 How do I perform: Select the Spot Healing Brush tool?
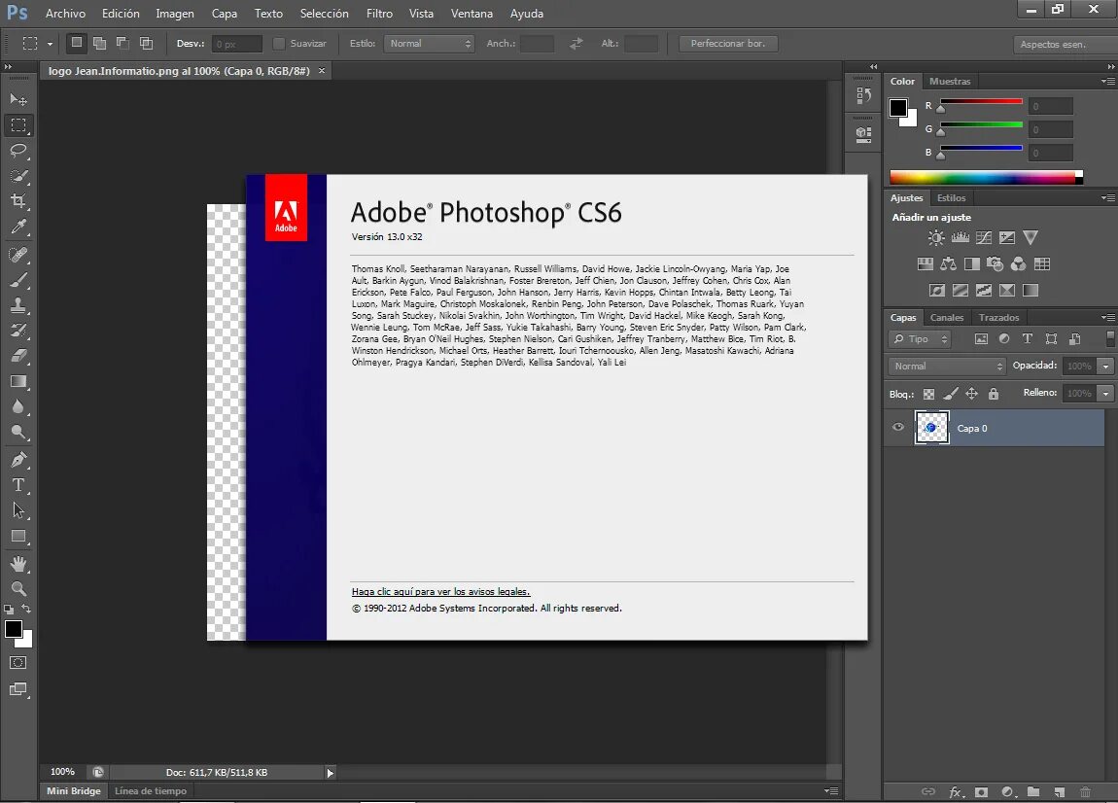[18, 254]
